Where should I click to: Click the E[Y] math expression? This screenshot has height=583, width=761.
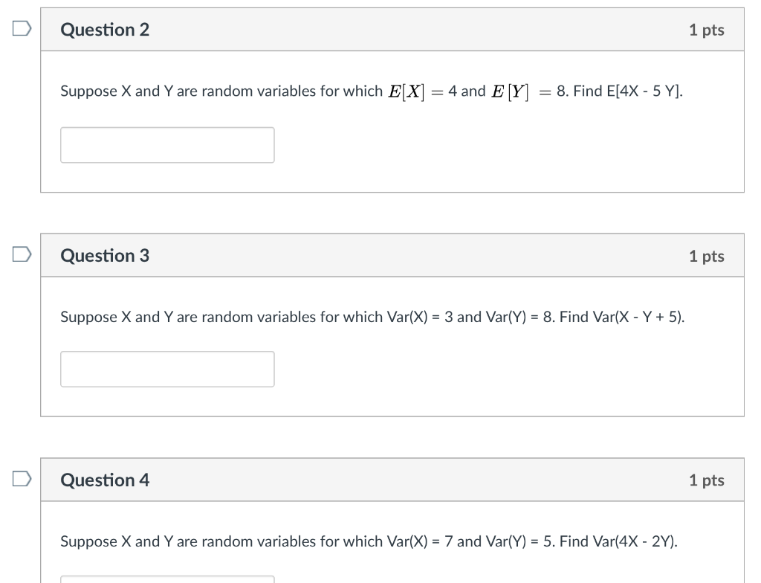pyautogui.click(x=510, y=91)
